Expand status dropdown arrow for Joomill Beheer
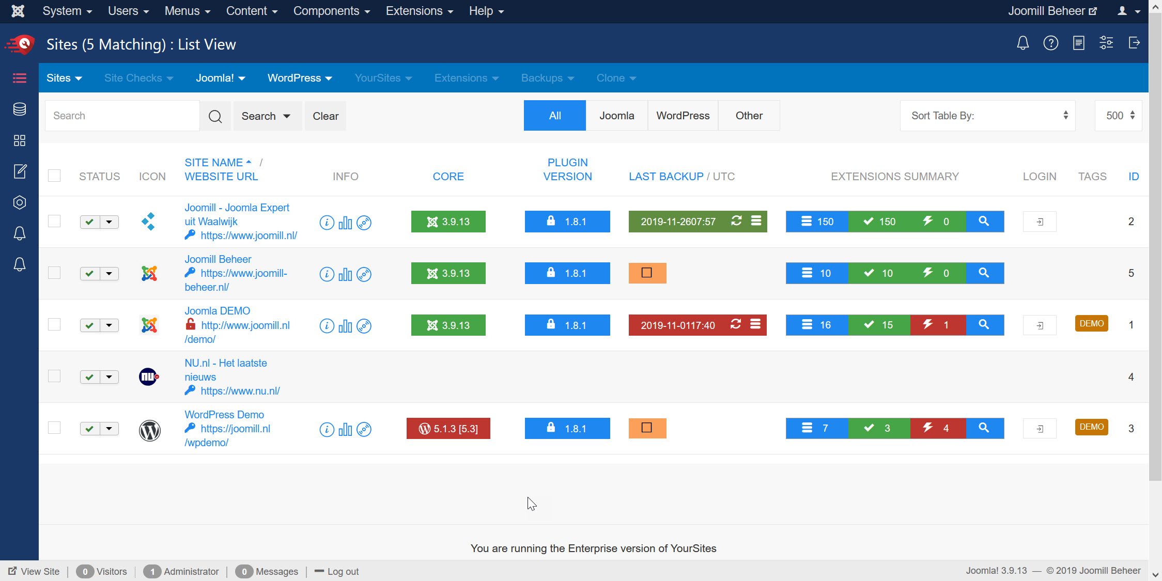1162x581 pixels. pos(109,274)
